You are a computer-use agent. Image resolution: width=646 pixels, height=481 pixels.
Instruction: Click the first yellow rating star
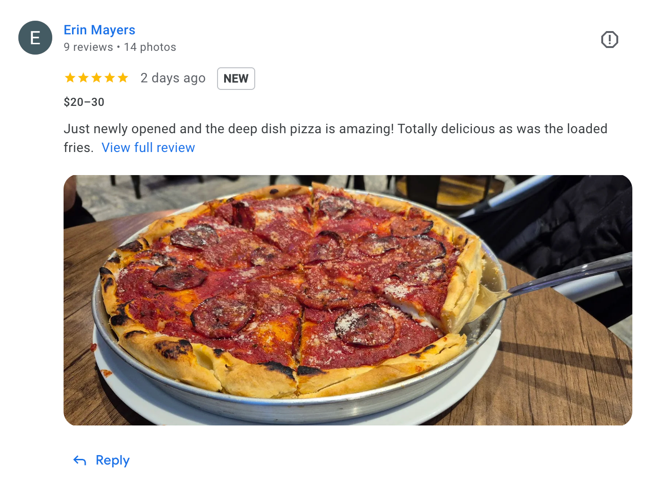(x=70, y=78)
